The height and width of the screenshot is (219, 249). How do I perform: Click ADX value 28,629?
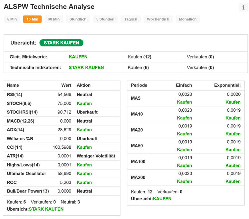64,130
